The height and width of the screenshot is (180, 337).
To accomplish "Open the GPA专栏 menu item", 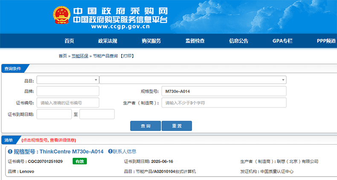I will click(x=282, y=41).
